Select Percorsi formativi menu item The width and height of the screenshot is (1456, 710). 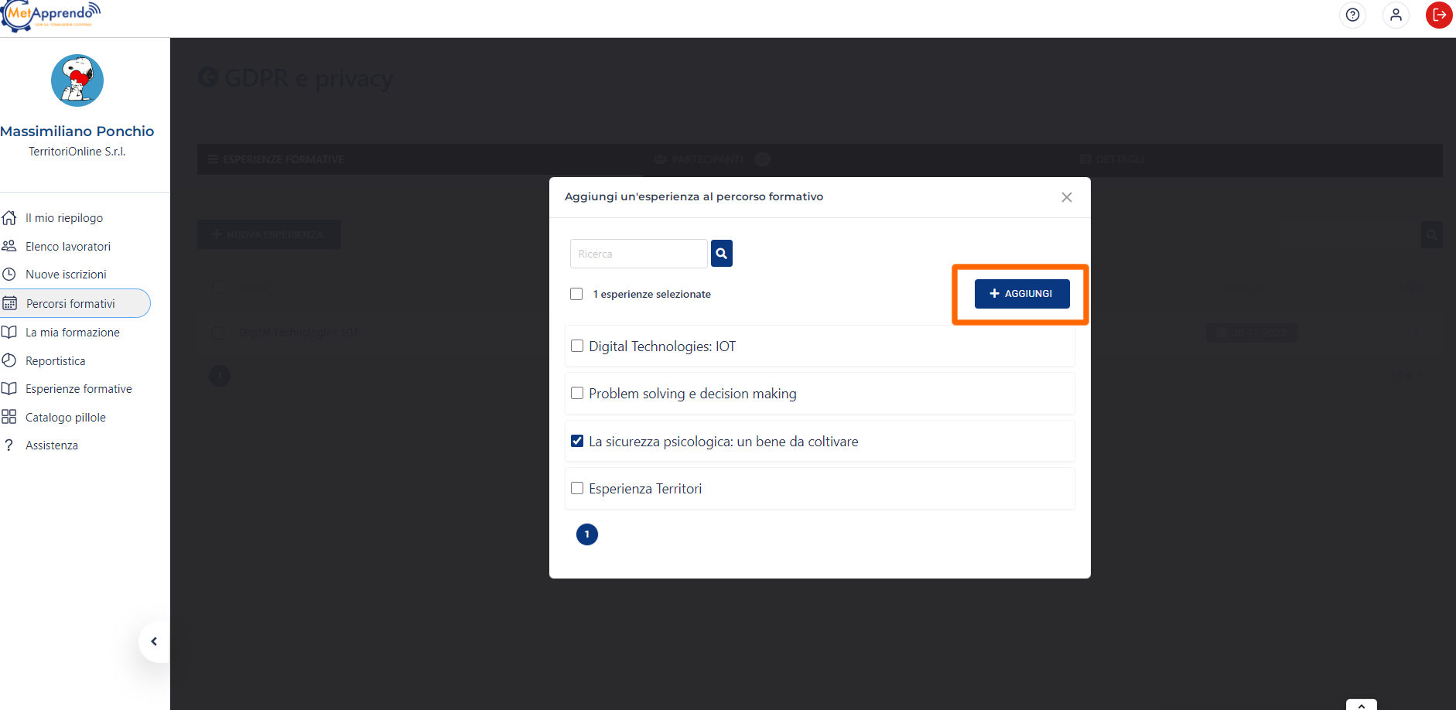pos(75,303)
